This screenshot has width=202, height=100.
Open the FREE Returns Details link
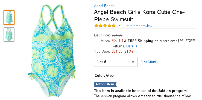[x=131, y=46]
